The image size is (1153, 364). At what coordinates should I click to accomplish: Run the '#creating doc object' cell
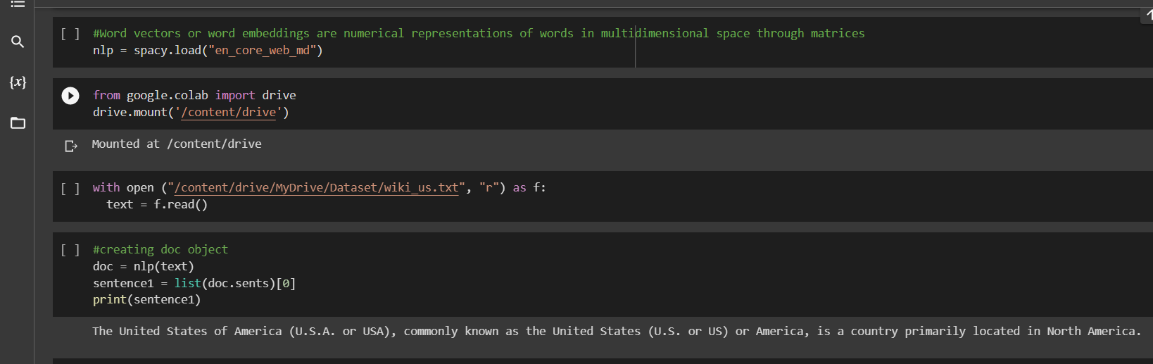pos(70,250)
